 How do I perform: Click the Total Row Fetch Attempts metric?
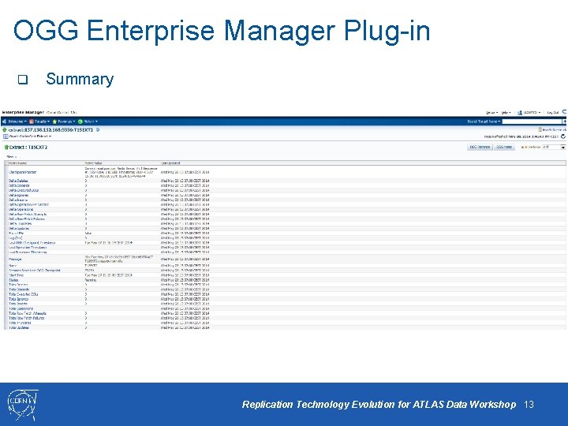[x=28, y=313]
